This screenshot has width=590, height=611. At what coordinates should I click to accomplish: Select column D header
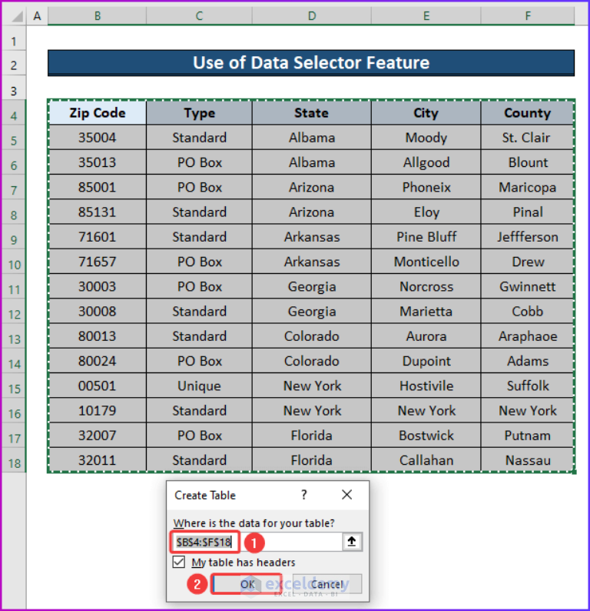(312, 16)
